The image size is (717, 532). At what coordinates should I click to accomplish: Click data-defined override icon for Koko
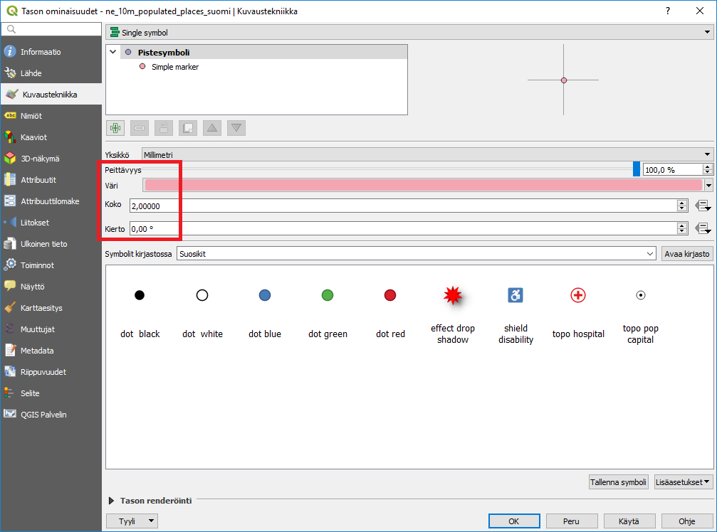703,206
